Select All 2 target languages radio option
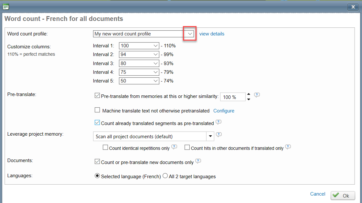 (x=165, y=176)
